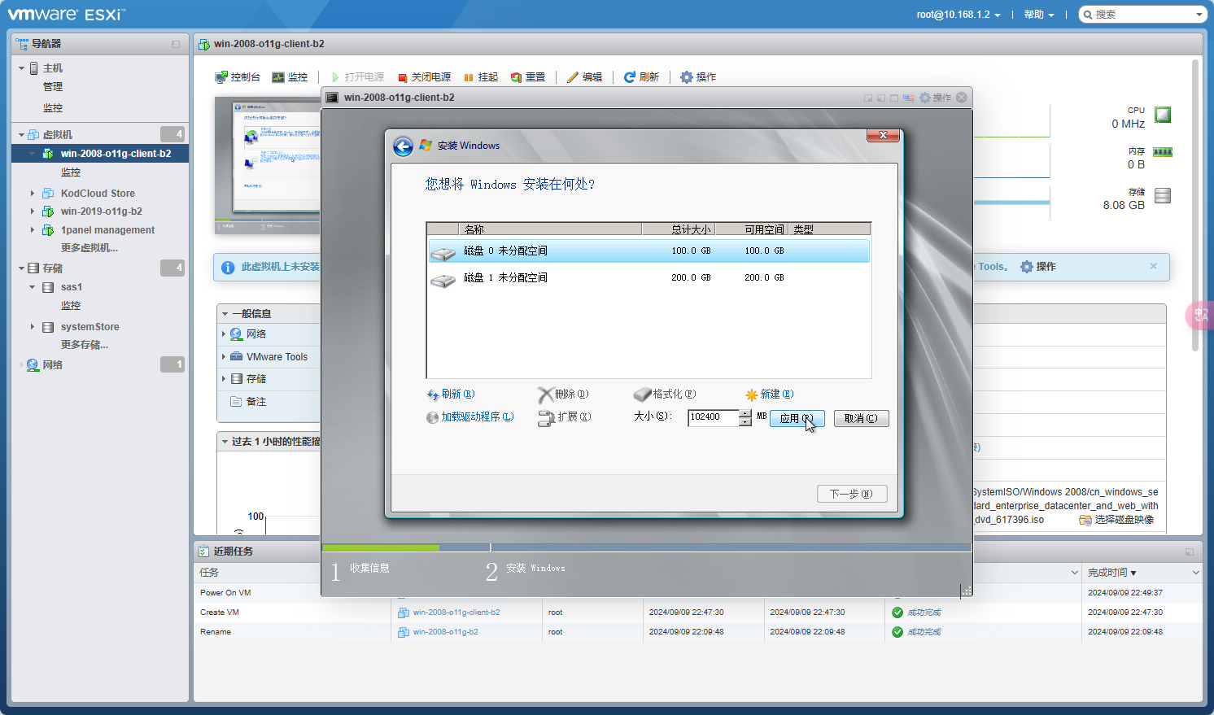
Task: Open 更多存储... in the navigator
Action: pyautogui.click(x=85, y=345)
